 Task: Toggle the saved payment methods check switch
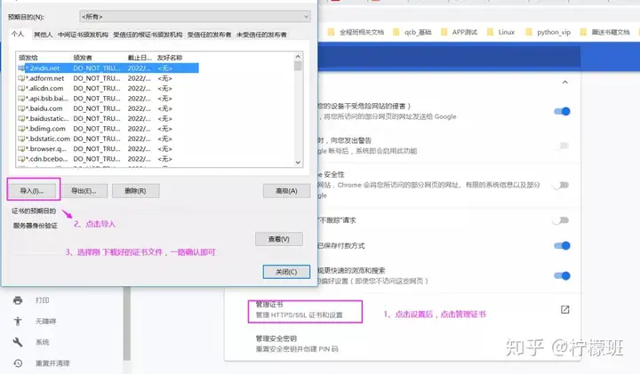[x=562, y=245]
